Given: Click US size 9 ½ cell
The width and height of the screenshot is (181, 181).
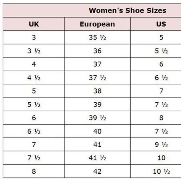Looking at the screenshot, I should pyautogui.click(x=156, y=144).
